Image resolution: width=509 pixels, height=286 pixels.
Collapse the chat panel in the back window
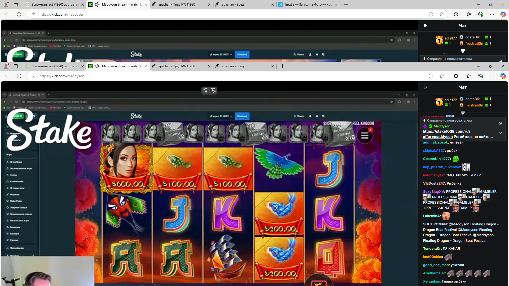coord(425,25)
